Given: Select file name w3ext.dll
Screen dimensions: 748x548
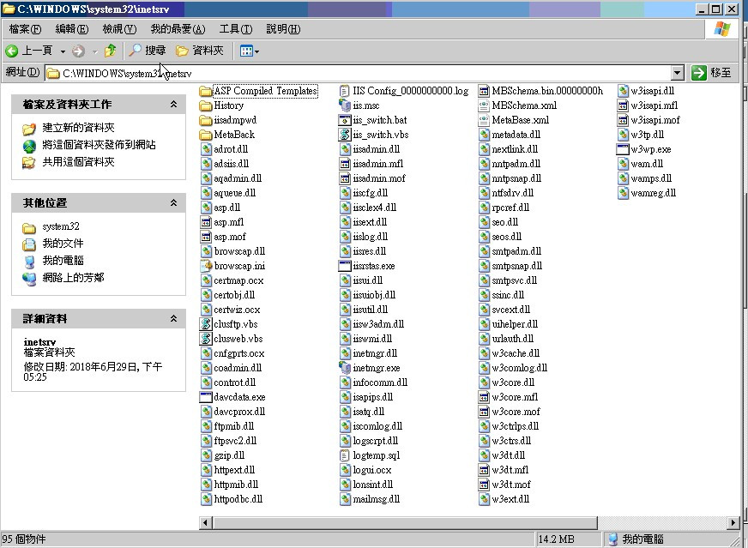Looking at the screenshot, I should point(510,499).
